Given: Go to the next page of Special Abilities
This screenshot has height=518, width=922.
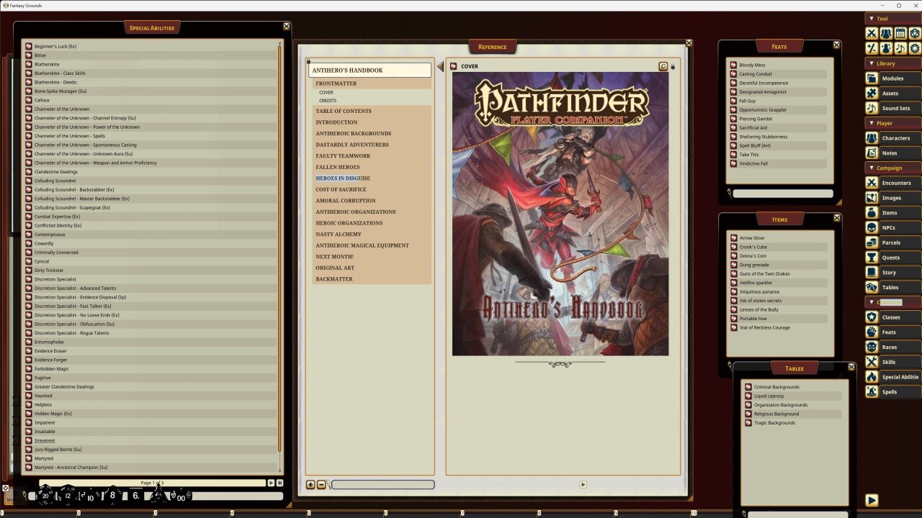Looking at the screenshot, I should tap(272, 483).
